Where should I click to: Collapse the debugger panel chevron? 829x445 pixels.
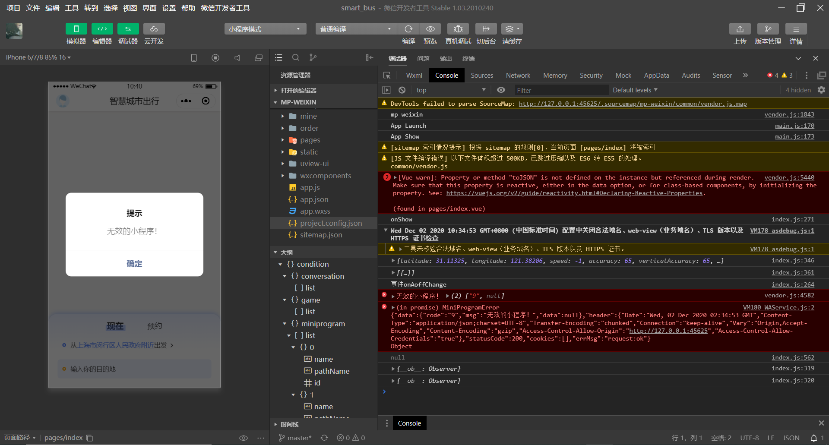pos(798,58)
